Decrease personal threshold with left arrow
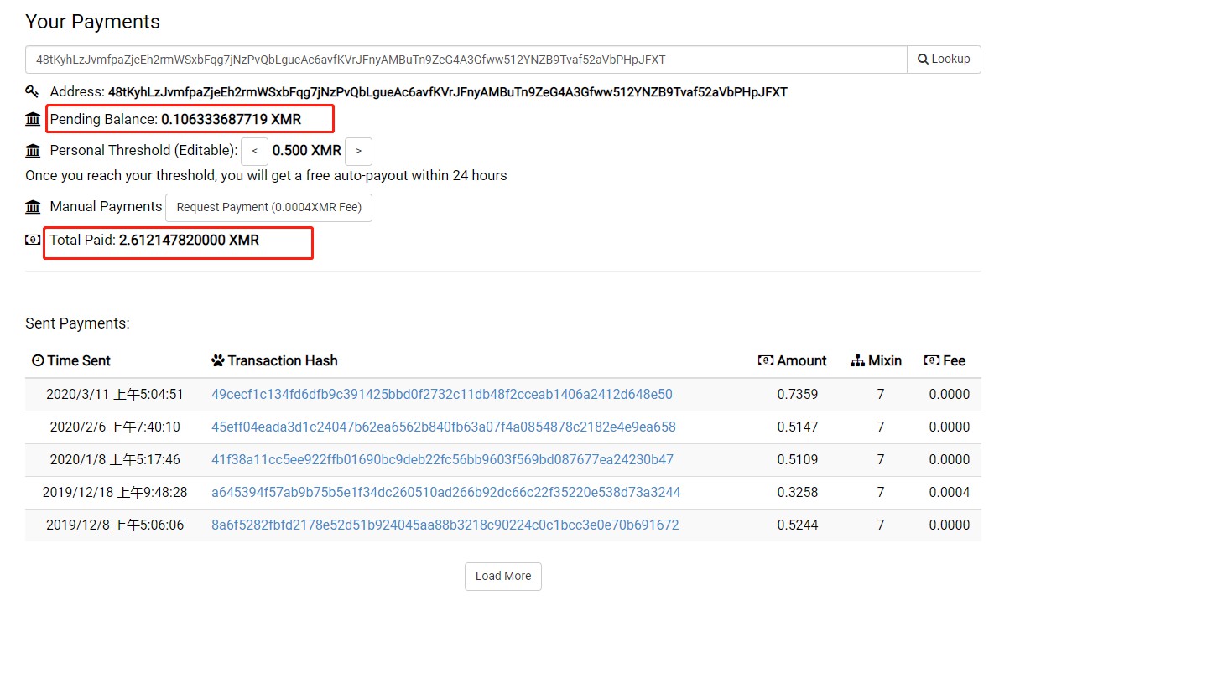This screenshot has width=1223, height=683. [x=254, y=151]
